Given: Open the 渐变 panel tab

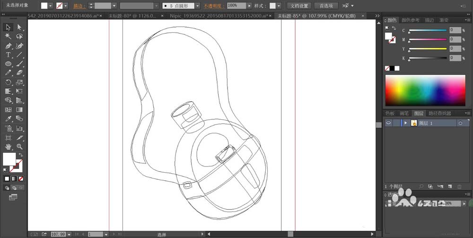Looking at the screenshot, I should (x=444, y=20).
